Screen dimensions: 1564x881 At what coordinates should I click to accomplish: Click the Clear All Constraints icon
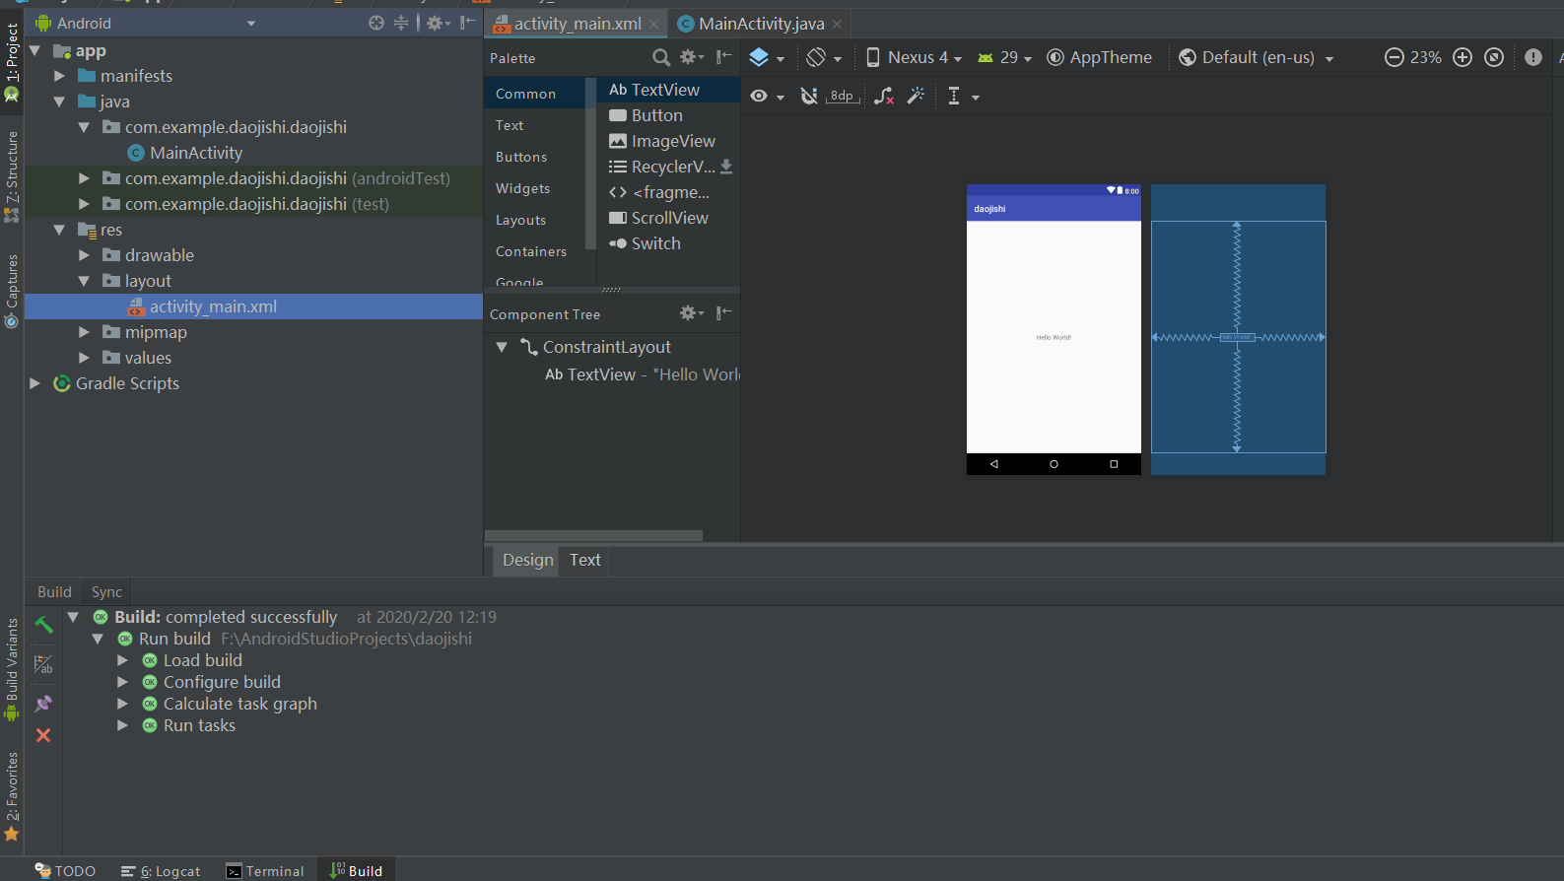pos(884,96)
